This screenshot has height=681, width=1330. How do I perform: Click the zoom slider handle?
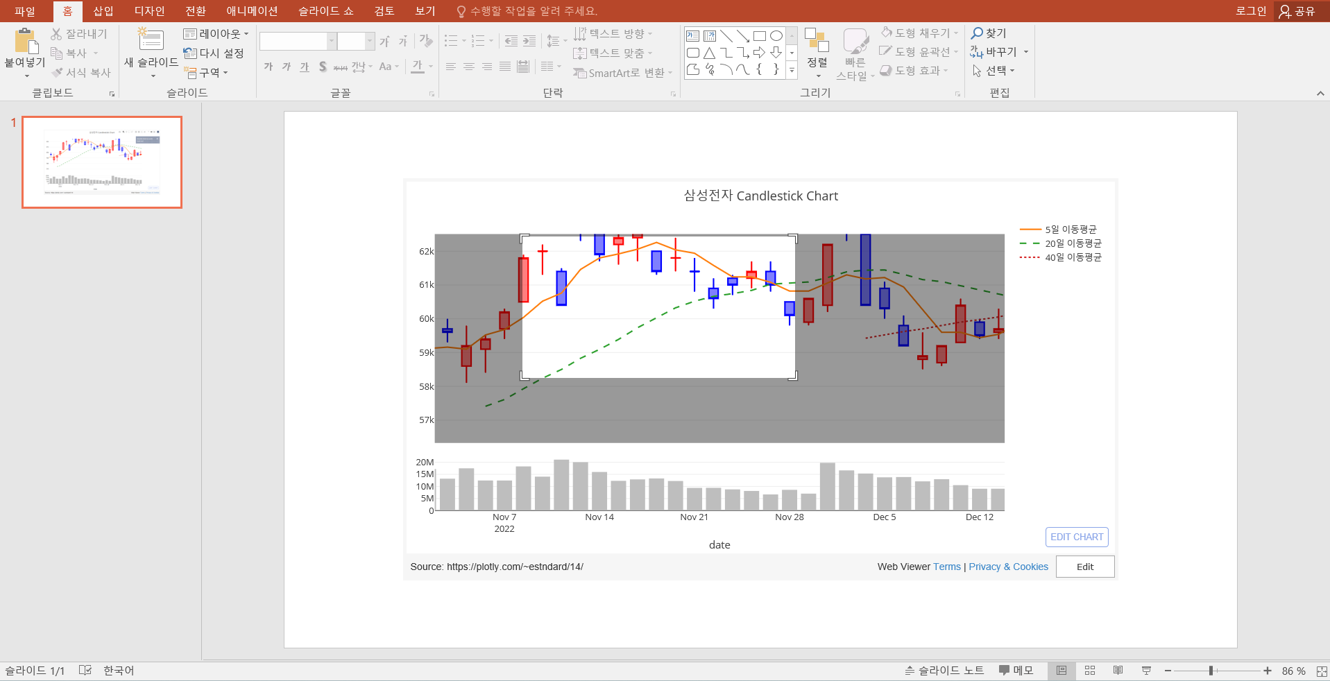(x=1211, y=671)
